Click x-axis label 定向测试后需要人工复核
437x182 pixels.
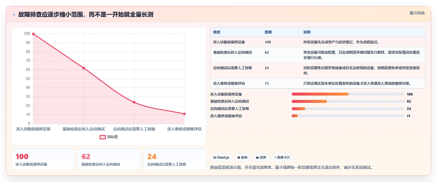coord(134,129)
